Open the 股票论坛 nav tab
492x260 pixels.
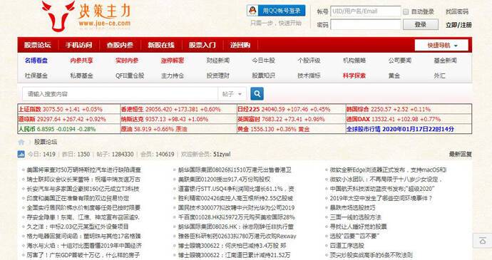coord(38,45)
